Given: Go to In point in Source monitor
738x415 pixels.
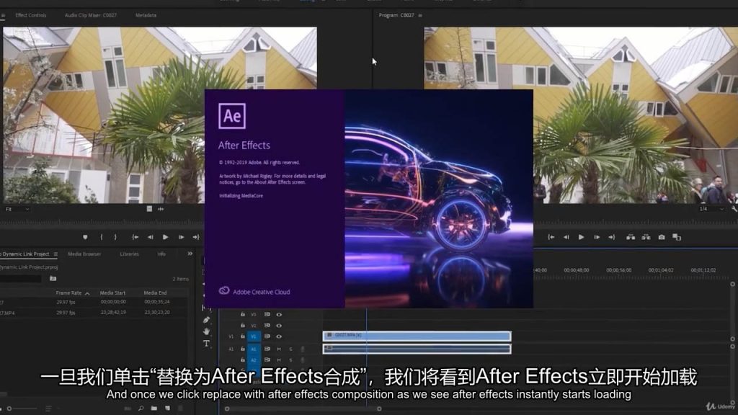Looking at the screenshot, I should 135,237.
